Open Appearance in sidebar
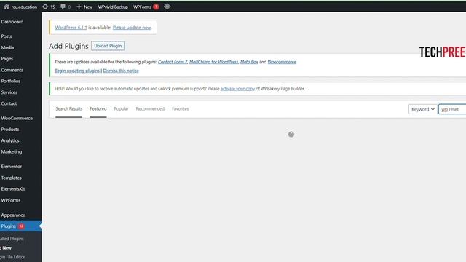 13,215
